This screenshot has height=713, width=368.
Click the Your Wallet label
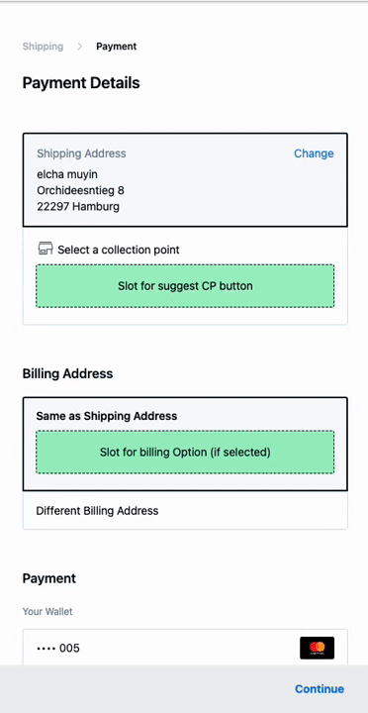pos(47,612)
